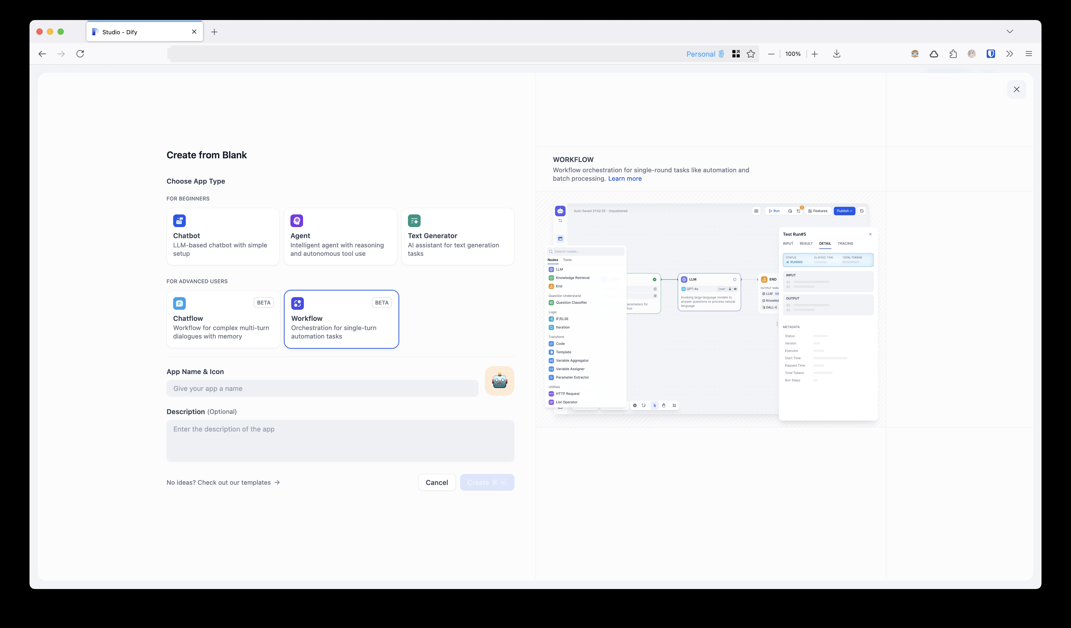This screenshot has height=628, width=1071.
Task: Zoom in with the plus button
Action: click(x=814, y=54)
